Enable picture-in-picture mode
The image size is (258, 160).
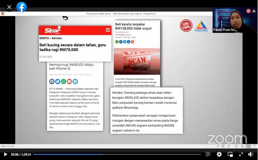(x=230, y=154)
